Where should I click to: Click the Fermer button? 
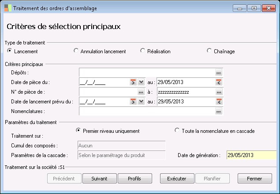pyautogui.click(x=254, y=179)
